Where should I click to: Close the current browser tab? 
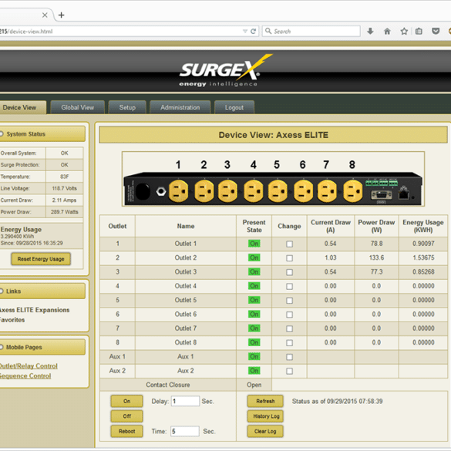[x=45, y=15]
